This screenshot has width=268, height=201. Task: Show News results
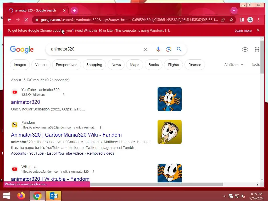coord(116,65)
